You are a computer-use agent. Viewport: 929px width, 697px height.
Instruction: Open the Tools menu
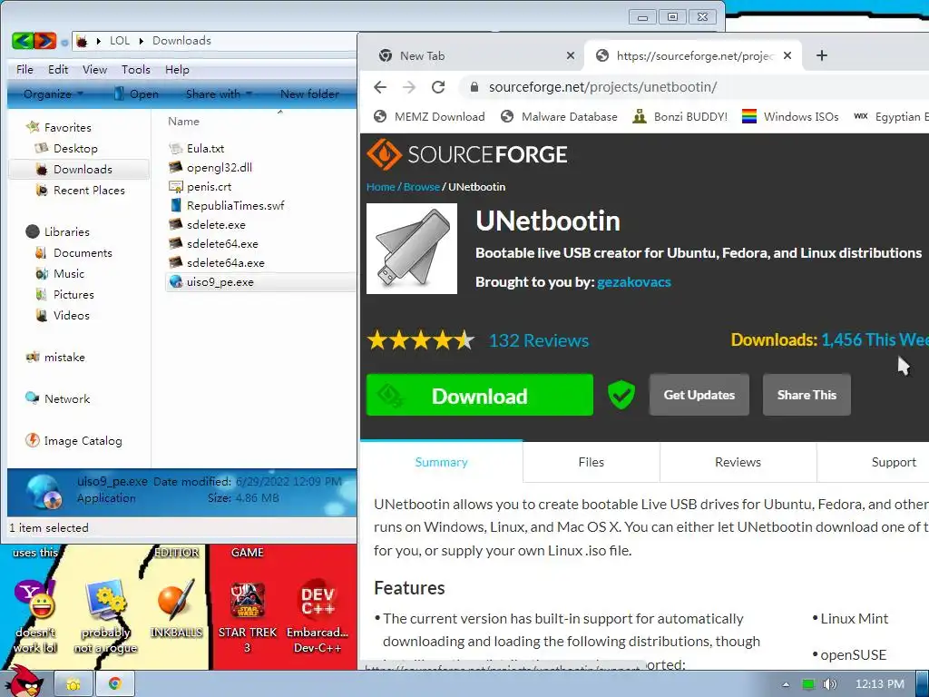pyautogui.click(x=136, y=69)
